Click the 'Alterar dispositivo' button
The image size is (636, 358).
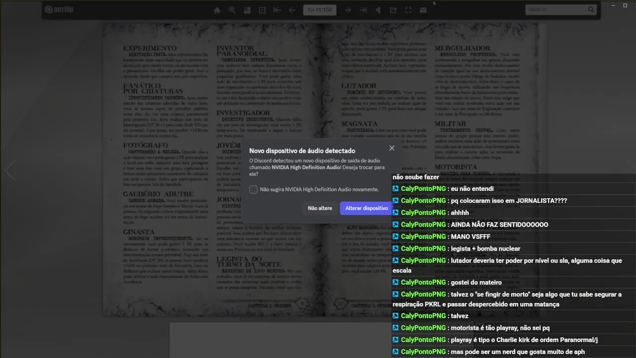coord(367,208)
